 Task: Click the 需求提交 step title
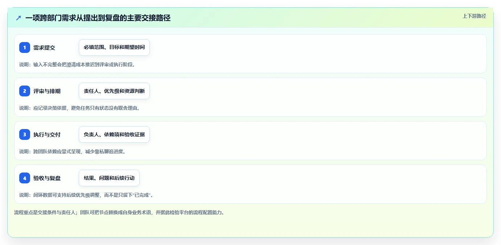coord(44,47)
